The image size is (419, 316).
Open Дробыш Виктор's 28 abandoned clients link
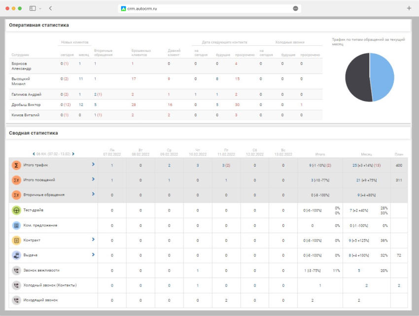click(x=134, y=105)
